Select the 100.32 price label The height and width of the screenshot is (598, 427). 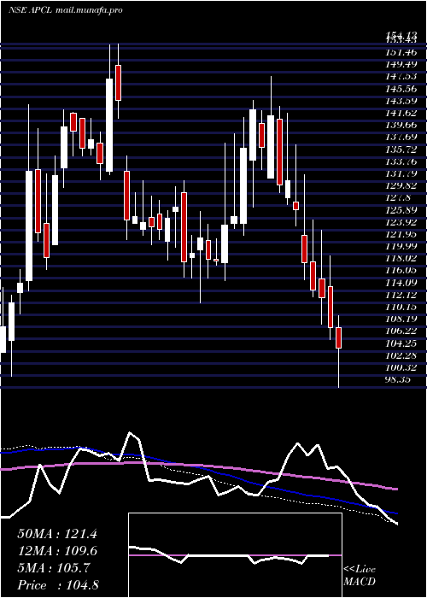401,367
